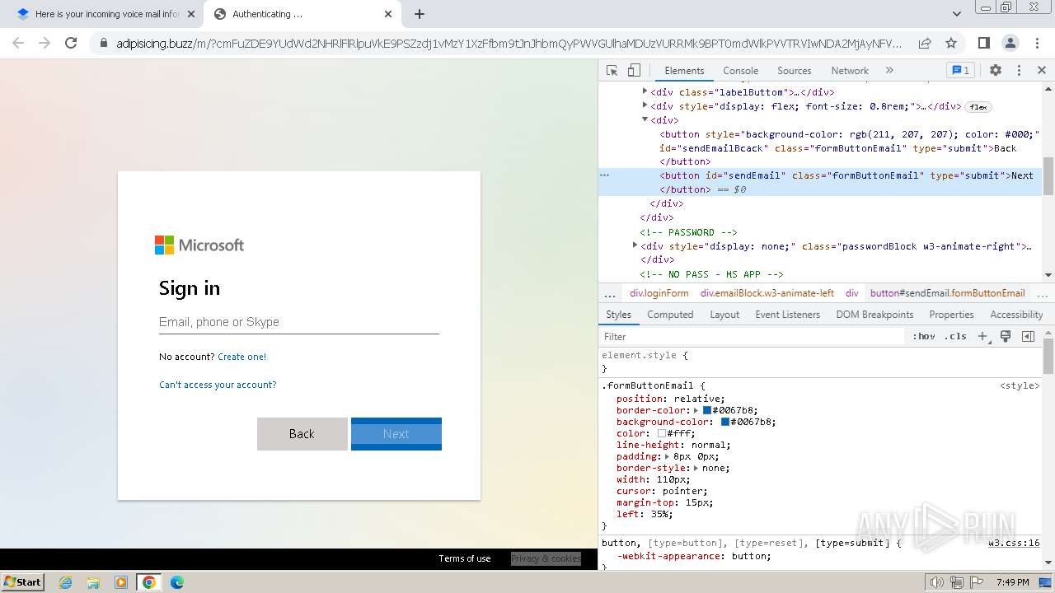
Task: Switch to the Sources tab
Action: pos(794,71)
